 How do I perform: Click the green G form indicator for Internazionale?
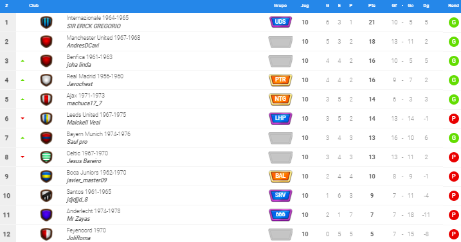pyautogui.click(x=454, y=22)
